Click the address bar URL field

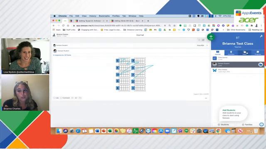coord(118,26)
